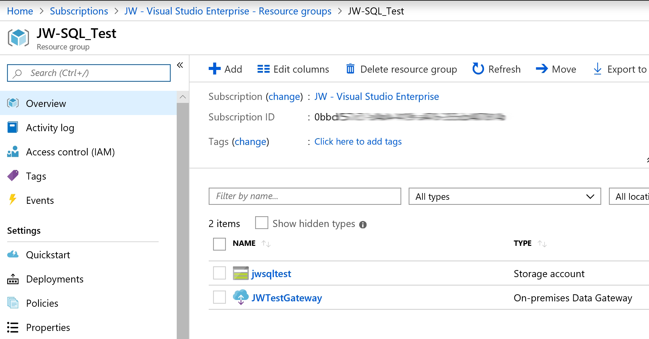Click the Move arrow icon
The image size is (649, 339).
click(x=542, y=69)
